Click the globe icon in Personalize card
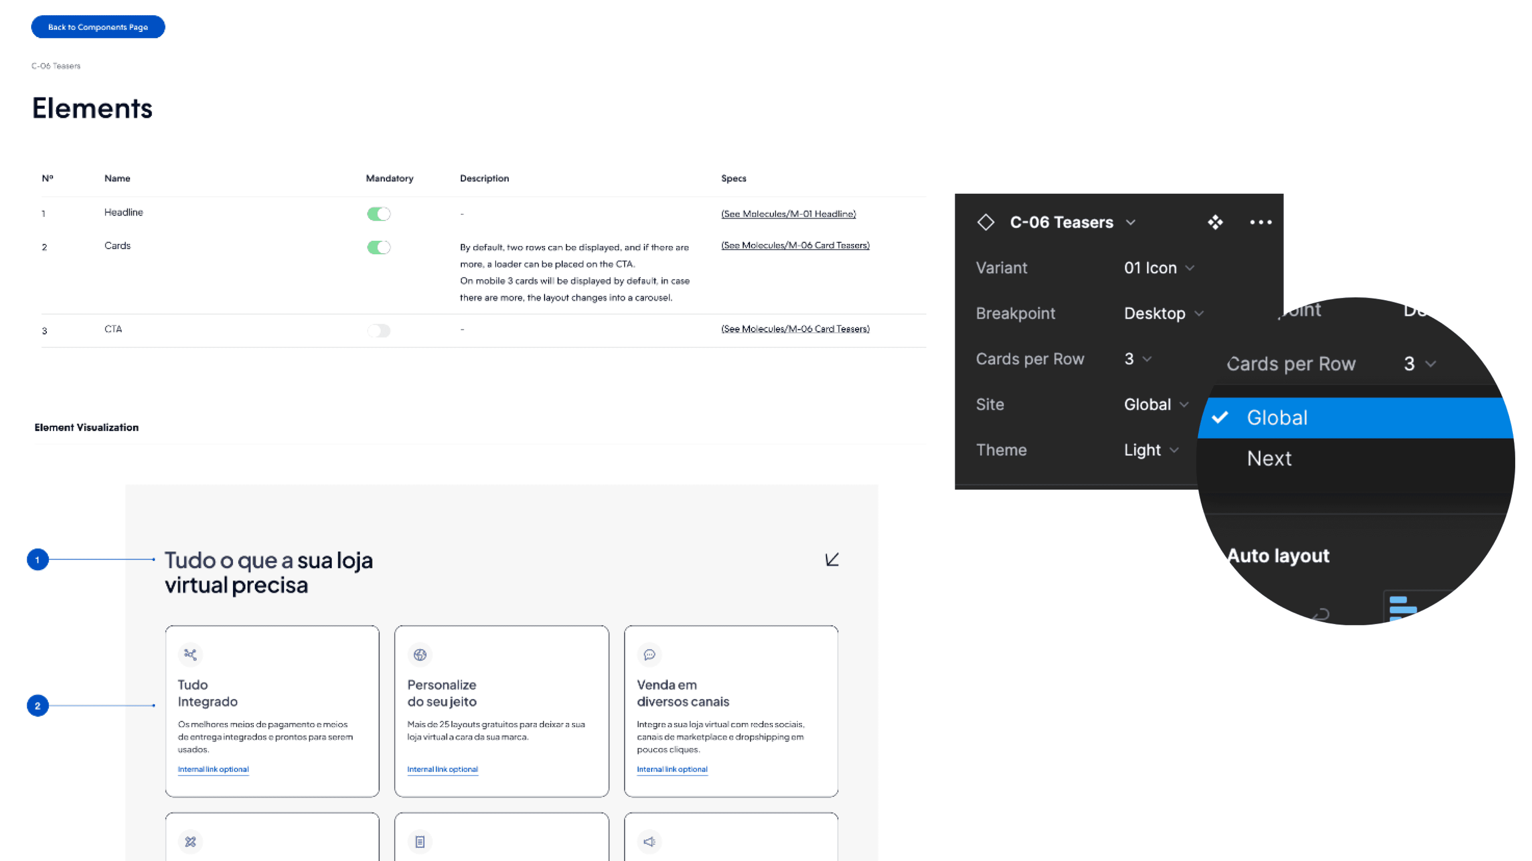1532x861 pixels. [420, 654]
